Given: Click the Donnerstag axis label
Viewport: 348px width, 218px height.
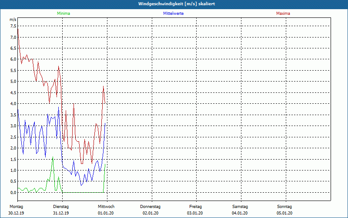Looking at the screenshot, I should 150,207.
